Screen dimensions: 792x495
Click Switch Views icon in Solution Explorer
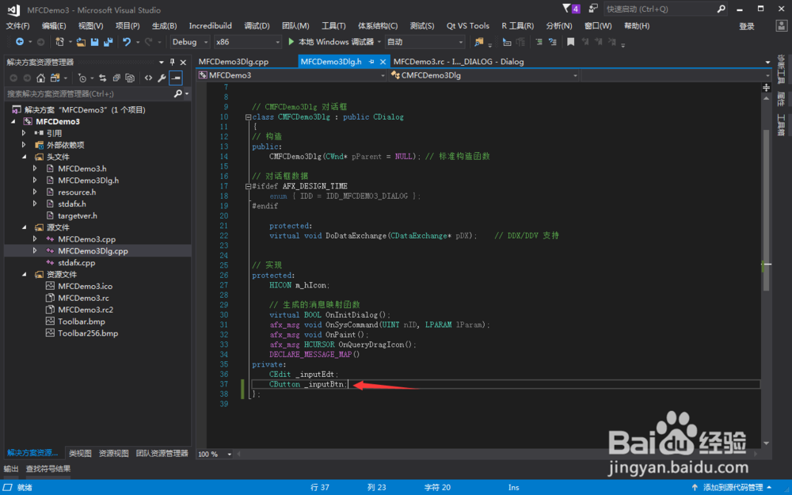[55, 78]
